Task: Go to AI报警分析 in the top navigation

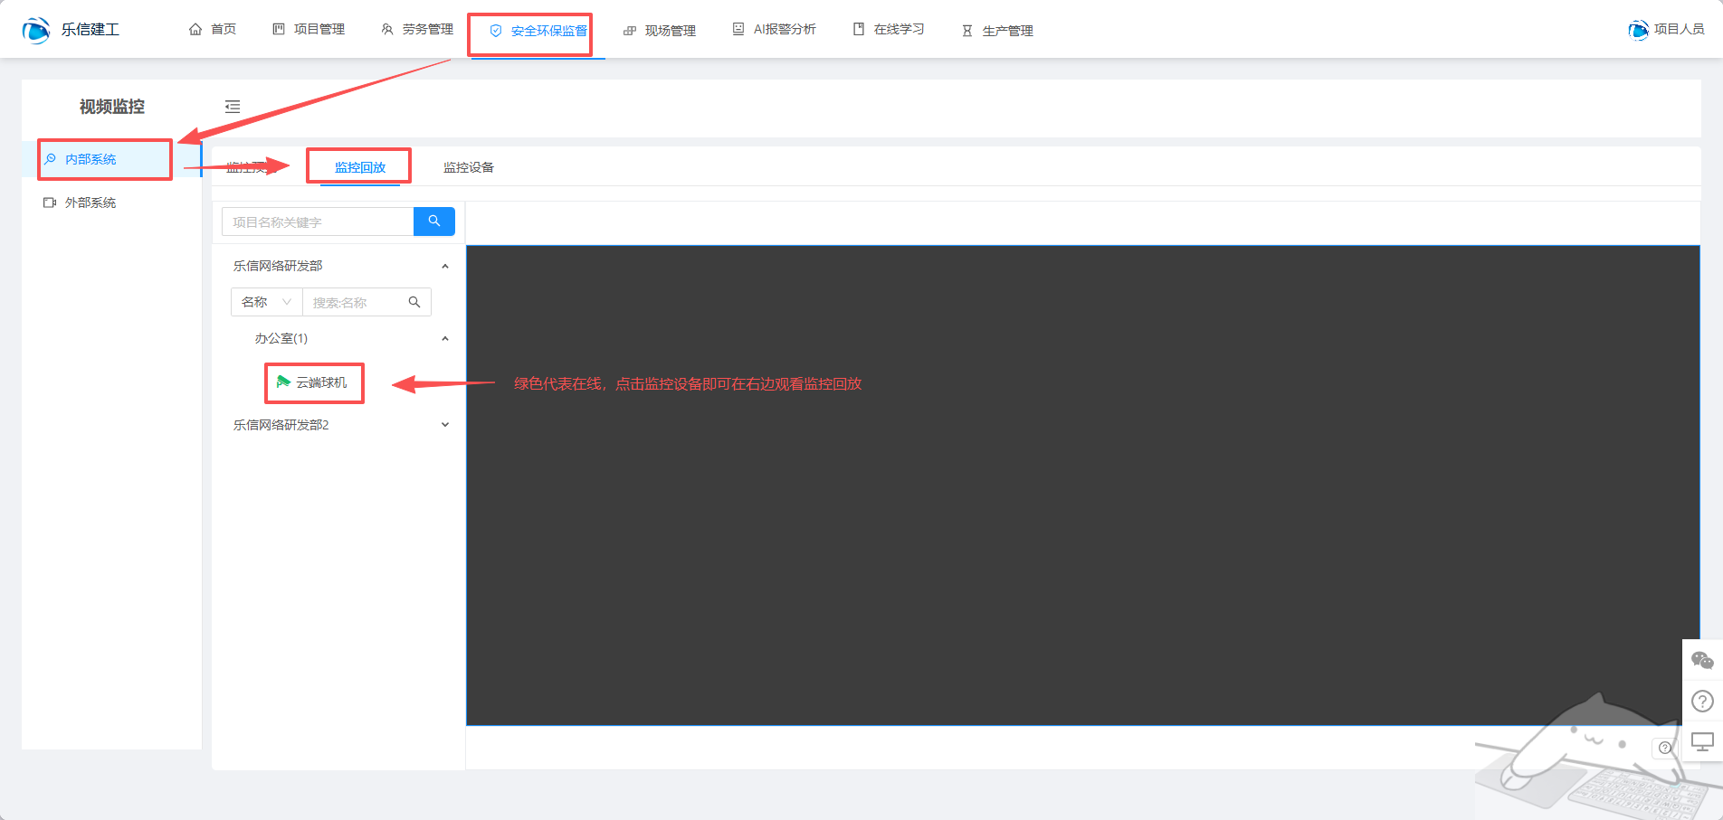Action: pyautogui.click(x=775, y=30)
